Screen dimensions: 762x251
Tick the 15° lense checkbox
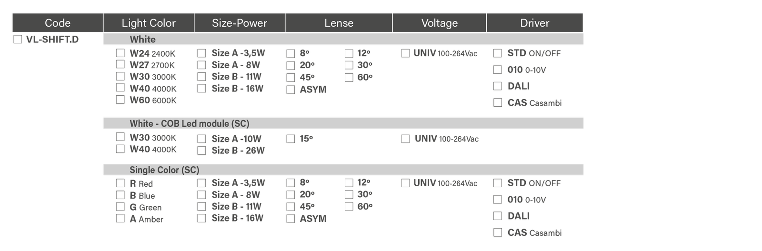(x=291, y=139)
